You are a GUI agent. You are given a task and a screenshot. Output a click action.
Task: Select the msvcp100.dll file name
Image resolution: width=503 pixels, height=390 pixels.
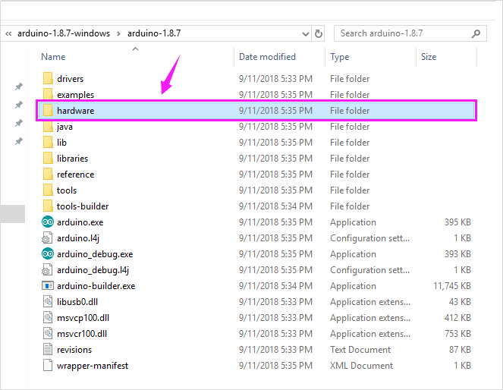pyautogui.click(x=83, y=318)
